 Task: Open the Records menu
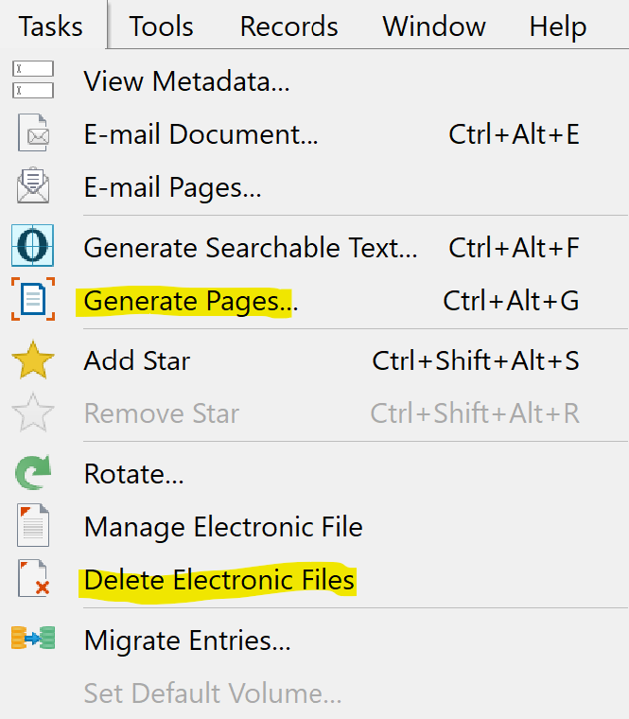point(289,26)
